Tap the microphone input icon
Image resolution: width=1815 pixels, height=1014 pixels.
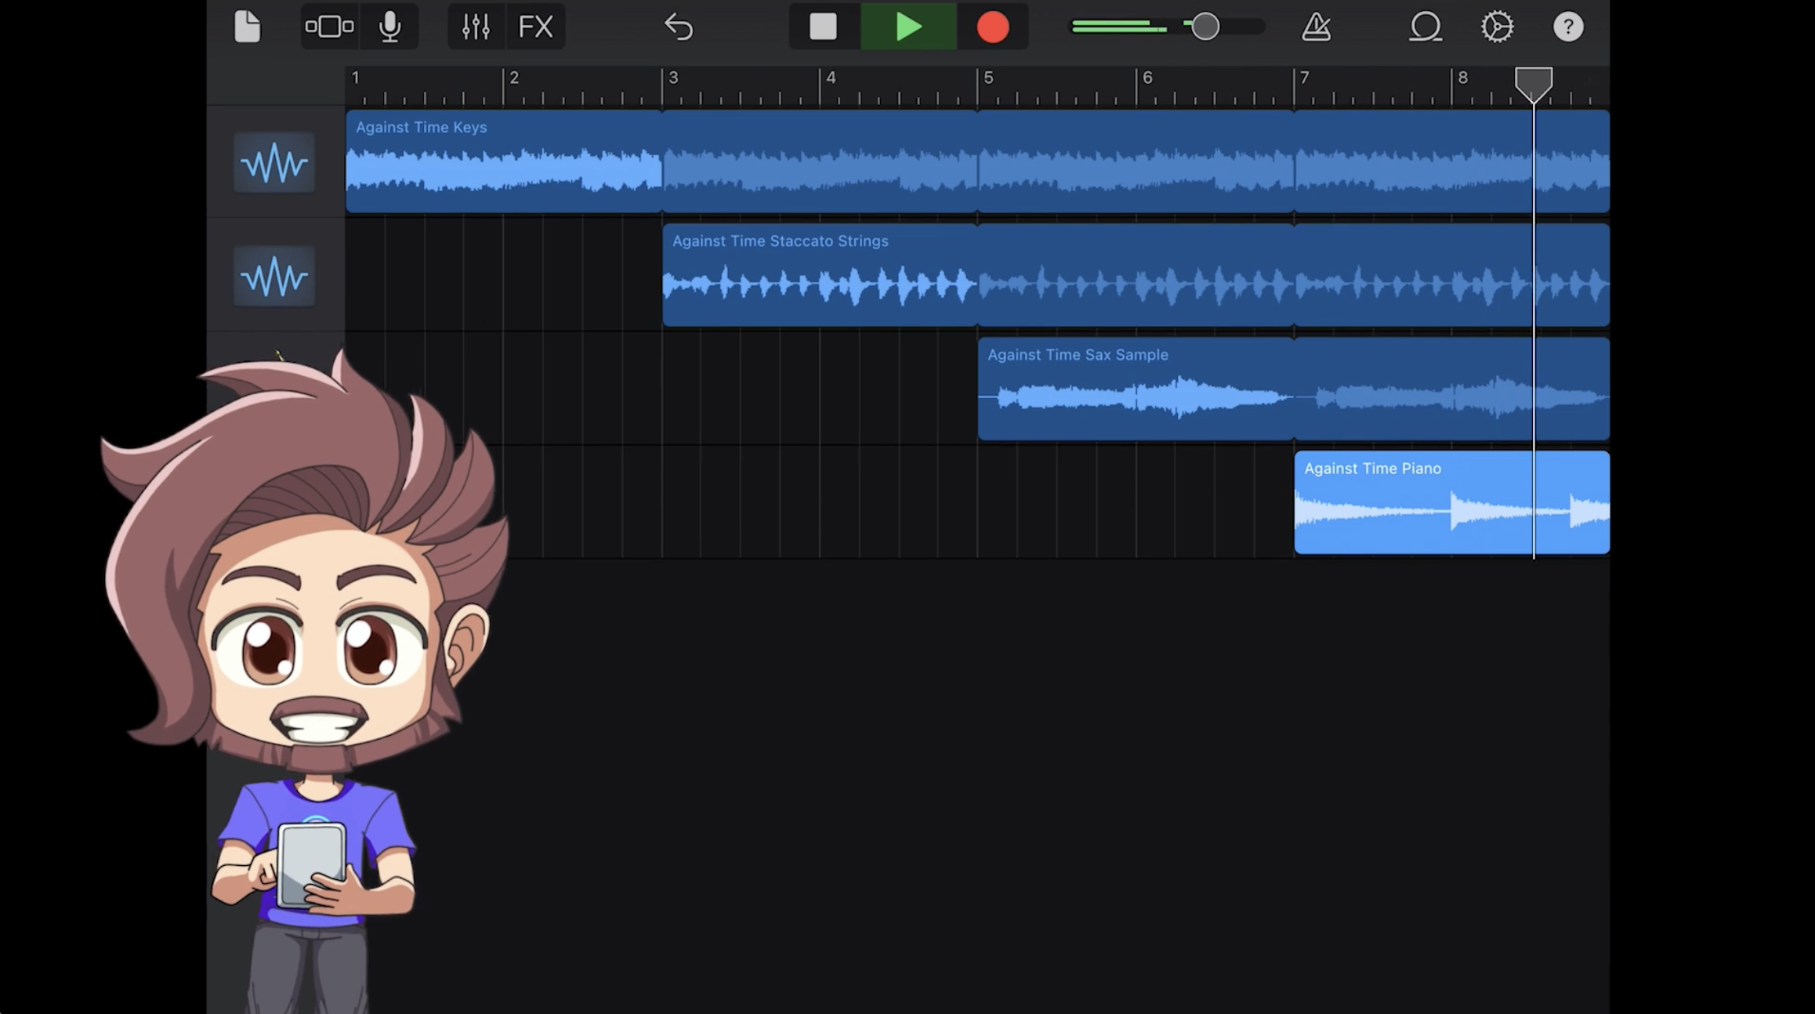[389, 27]
